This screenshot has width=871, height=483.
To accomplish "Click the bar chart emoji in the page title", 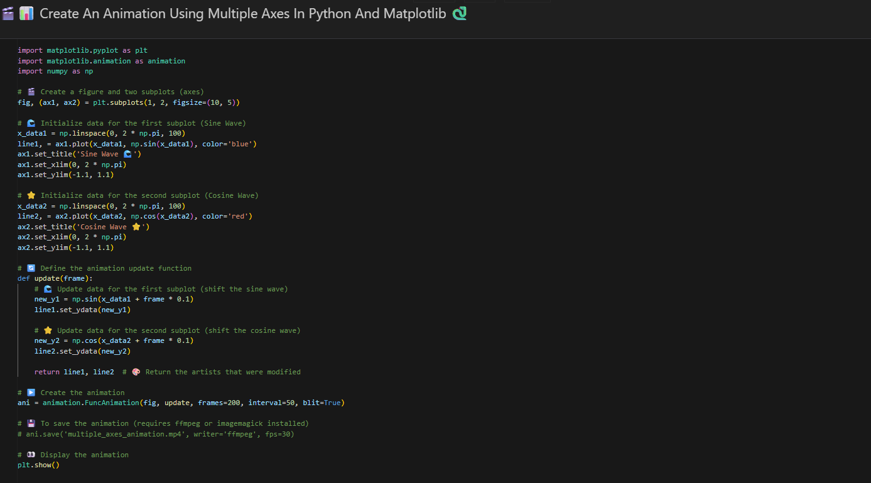I will [26, 13].
